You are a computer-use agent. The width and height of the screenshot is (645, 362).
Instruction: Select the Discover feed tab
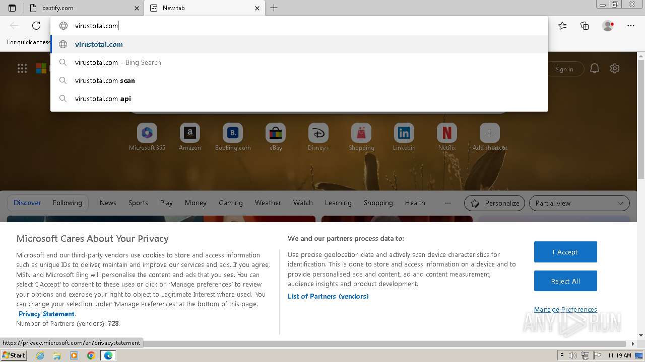[x=27, y=203]
